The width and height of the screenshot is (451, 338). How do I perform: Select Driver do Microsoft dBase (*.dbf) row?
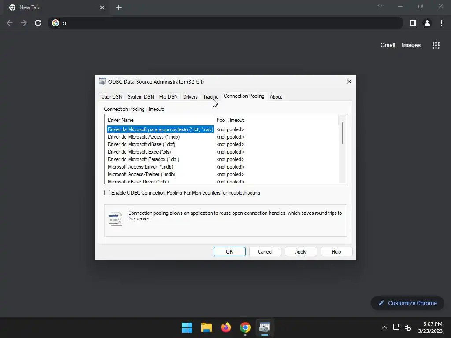(x=141, y=144)
